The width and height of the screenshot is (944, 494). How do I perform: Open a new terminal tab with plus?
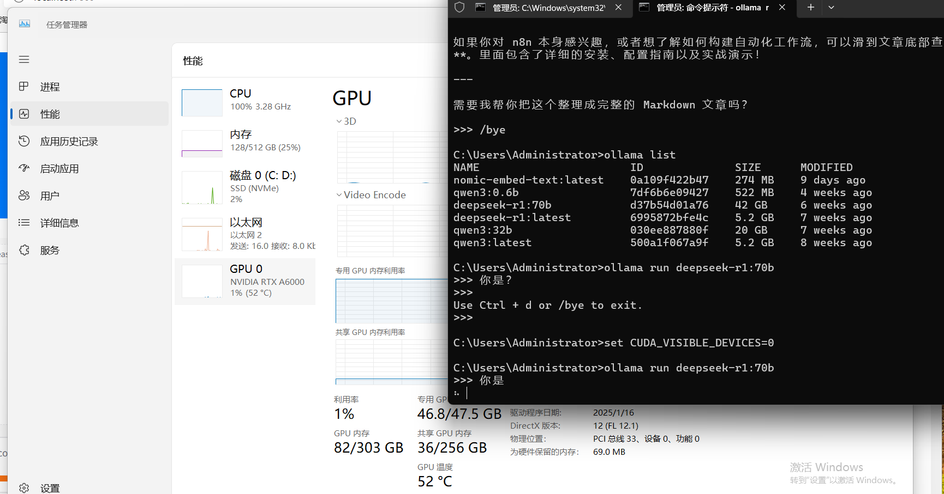click(811, 7)
